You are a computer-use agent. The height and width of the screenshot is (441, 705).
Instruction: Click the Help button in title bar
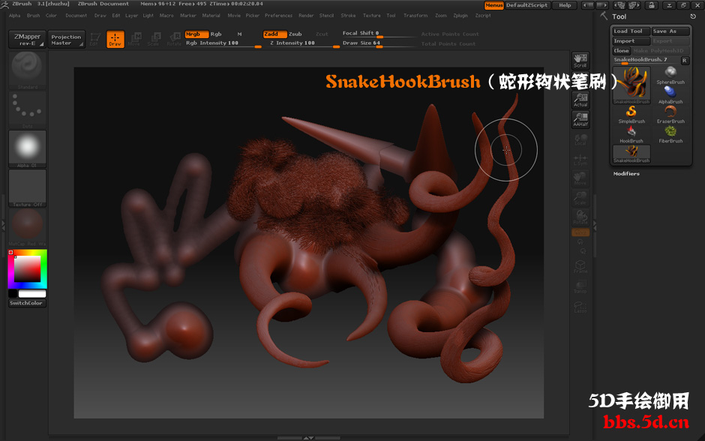coord(565,5)
